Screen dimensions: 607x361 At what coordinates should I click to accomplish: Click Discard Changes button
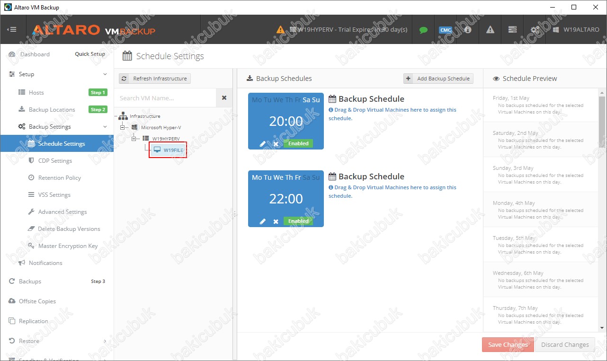565,344
